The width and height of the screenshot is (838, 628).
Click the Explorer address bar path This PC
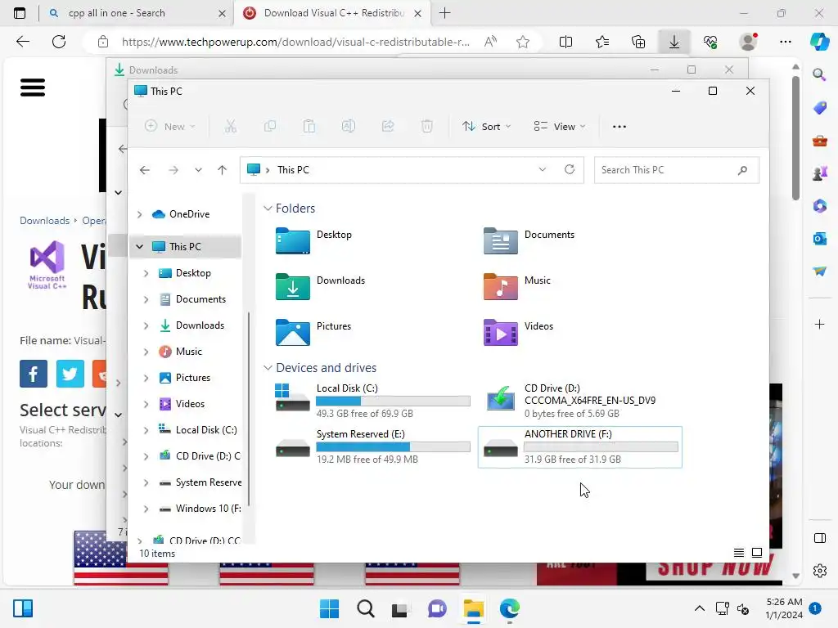coord(293,170)
